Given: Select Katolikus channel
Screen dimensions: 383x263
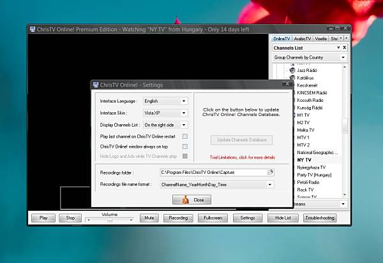Looking at the screenshot, I should coord(305,78).
